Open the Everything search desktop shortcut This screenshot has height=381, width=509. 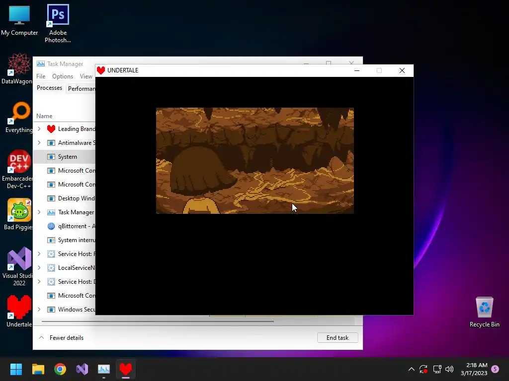click(19, 117)
